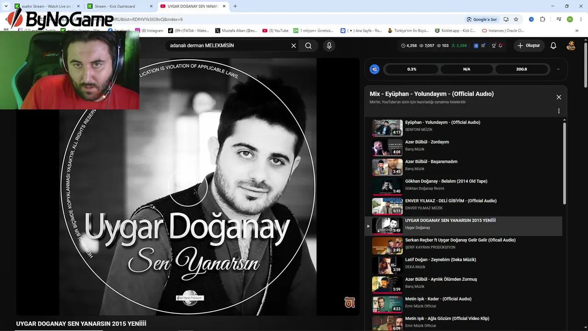Click the video player album artwork
Screen dimensions: 588x331
(188, 186)
